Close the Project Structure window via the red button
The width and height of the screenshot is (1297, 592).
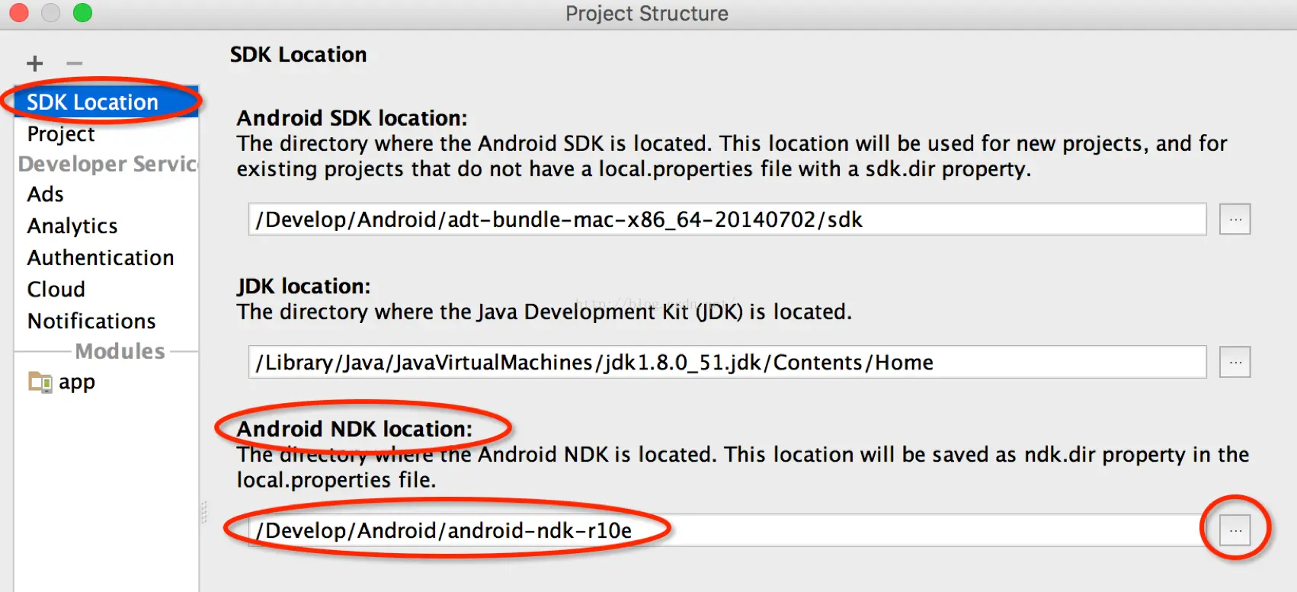point(19,13)
